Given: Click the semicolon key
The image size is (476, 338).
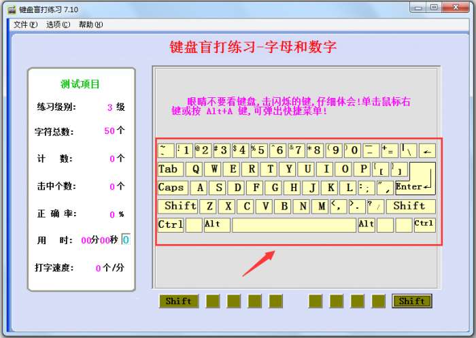Looking at the screenshot, I should [x=367, y=188].
